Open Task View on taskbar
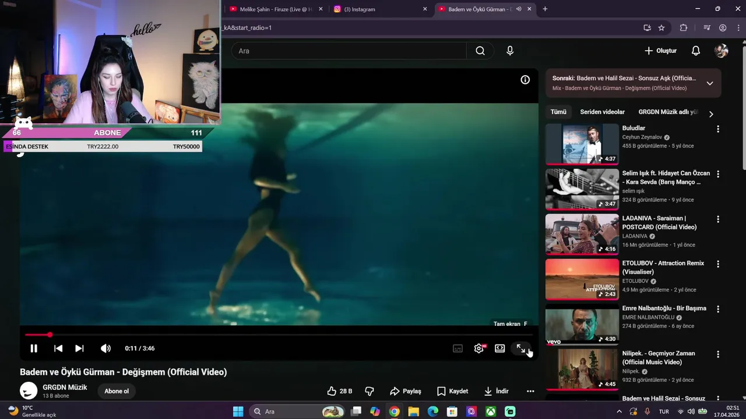The height and width of the screenshot is (419, 746). (356, 411)
